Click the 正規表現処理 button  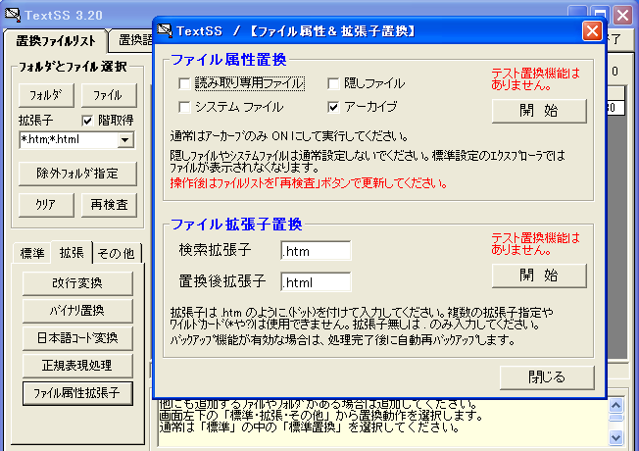coord(77,366)
